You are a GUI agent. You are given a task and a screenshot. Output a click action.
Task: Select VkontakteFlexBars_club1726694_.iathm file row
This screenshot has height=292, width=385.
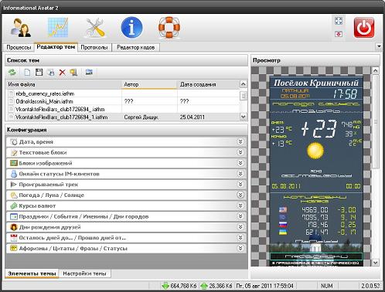pyautogui.click(x=123, y=109)
